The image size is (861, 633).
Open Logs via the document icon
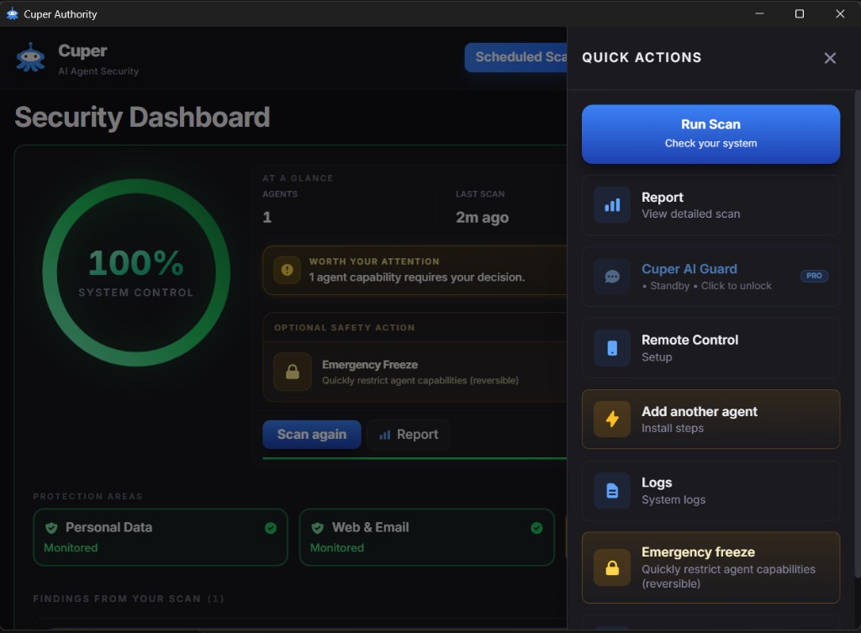pos(611,490)
